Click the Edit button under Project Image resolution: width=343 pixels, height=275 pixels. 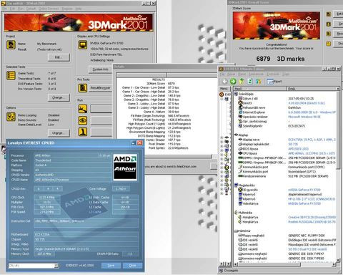[59, 57]
